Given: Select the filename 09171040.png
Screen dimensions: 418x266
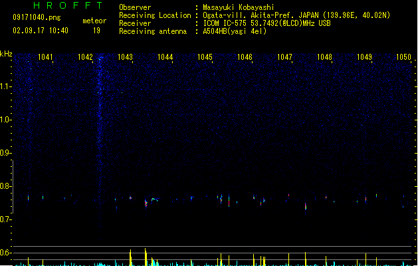Looking at the screenshot, I should point(37,18).
